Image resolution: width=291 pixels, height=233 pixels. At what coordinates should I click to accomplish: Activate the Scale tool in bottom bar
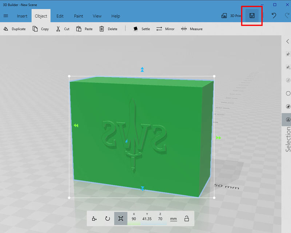click(121, 218)
